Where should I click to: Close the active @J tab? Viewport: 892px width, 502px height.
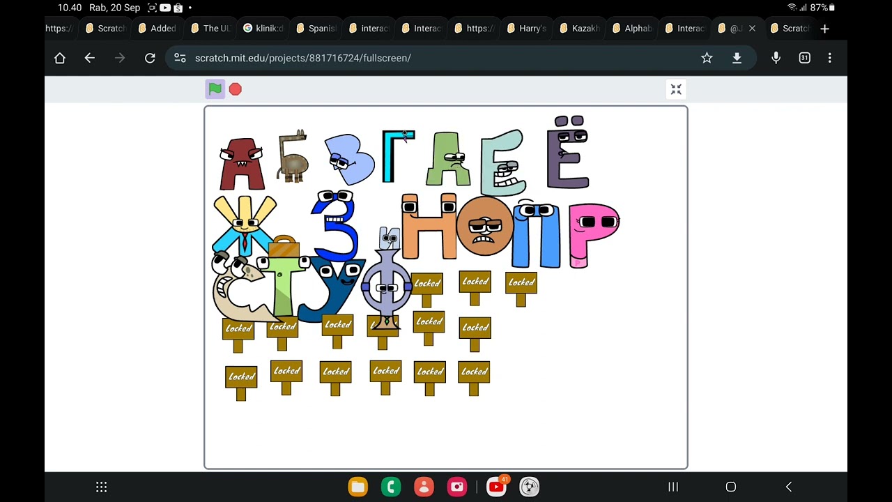[752, 29]
